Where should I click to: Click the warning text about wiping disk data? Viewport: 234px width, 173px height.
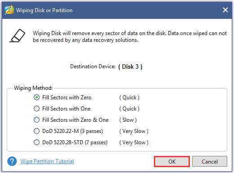point(130,36)
